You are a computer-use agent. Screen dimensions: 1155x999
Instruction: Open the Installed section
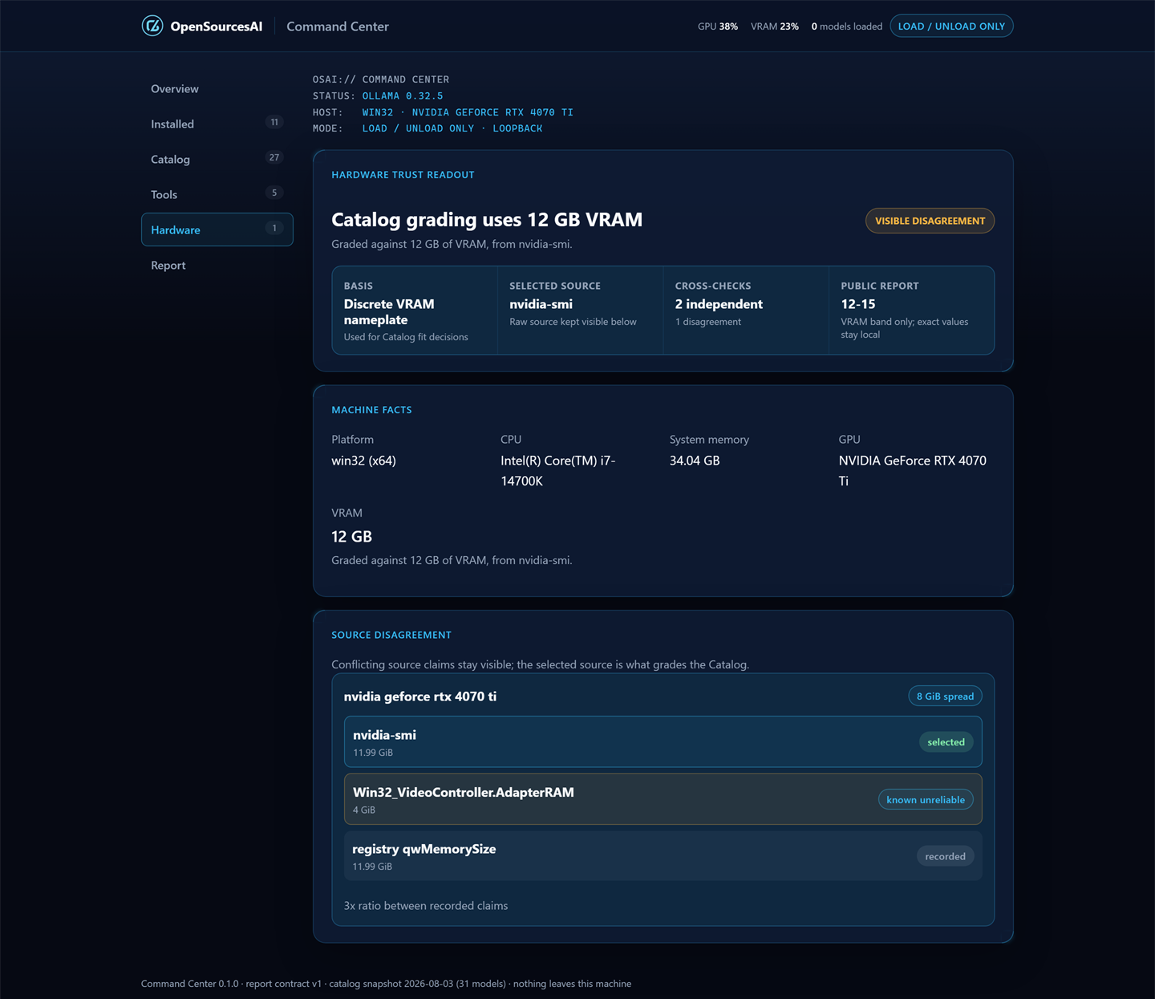tap(217, 124)
